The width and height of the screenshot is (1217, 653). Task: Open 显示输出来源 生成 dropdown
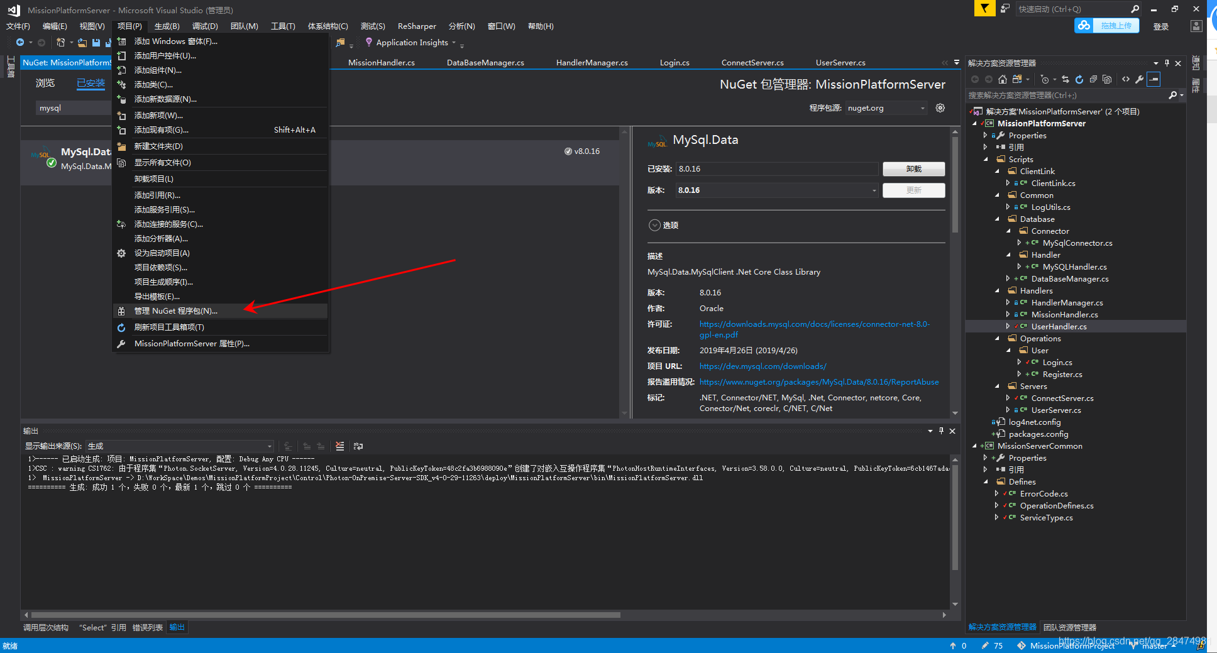(180, 446)
